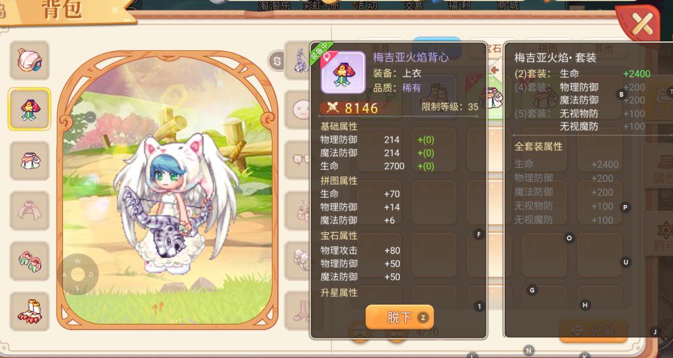Click the S weapon swap icon
Viewport: 673px width, 358px height.
277,61
